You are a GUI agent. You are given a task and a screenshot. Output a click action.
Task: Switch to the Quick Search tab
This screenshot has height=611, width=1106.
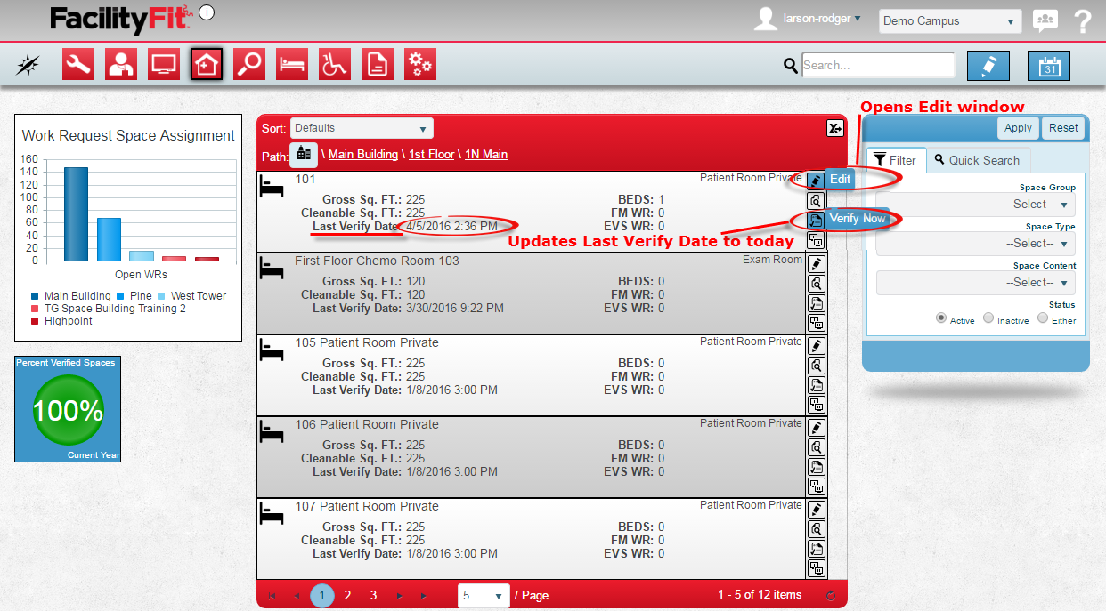coord(977,160)
